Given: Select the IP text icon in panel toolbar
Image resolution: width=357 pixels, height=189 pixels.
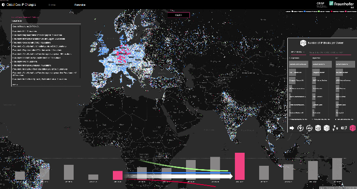Looking at the screenshot, I should coord(344,128).
